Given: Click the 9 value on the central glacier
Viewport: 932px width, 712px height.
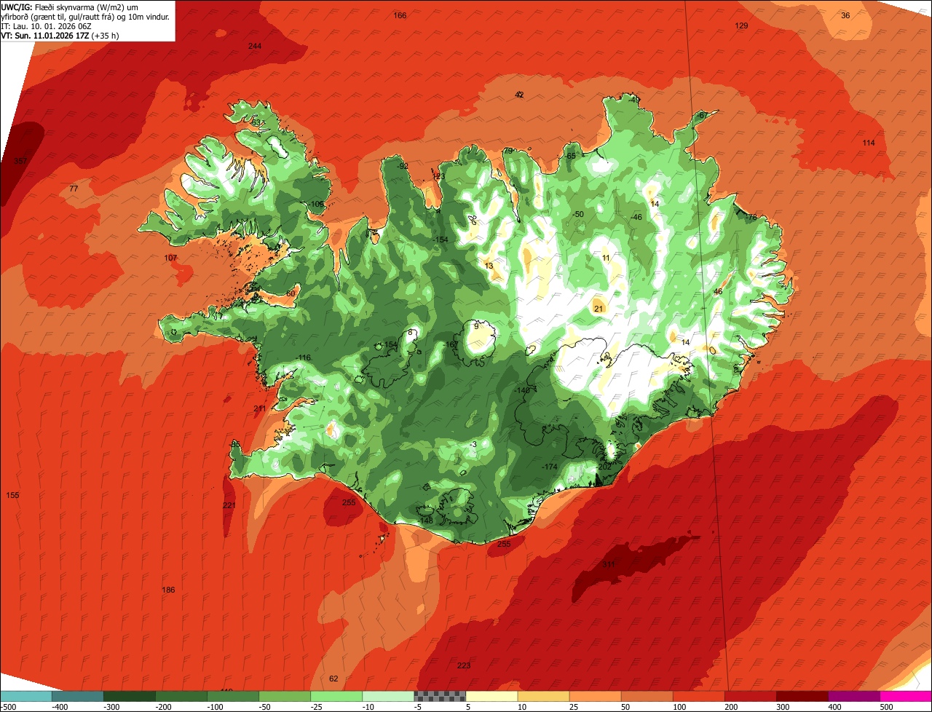Looking at the screenshot, I should point(476,326).
